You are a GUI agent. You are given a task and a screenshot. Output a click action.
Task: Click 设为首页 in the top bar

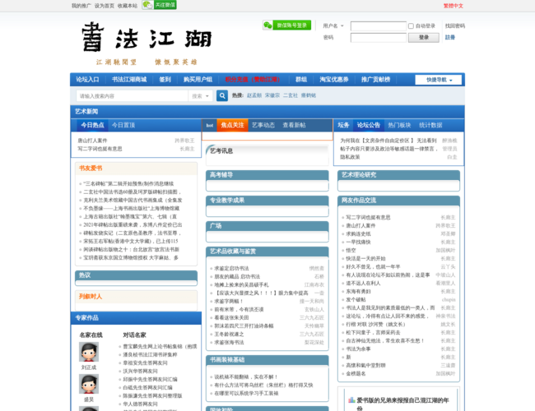point(105,6)
